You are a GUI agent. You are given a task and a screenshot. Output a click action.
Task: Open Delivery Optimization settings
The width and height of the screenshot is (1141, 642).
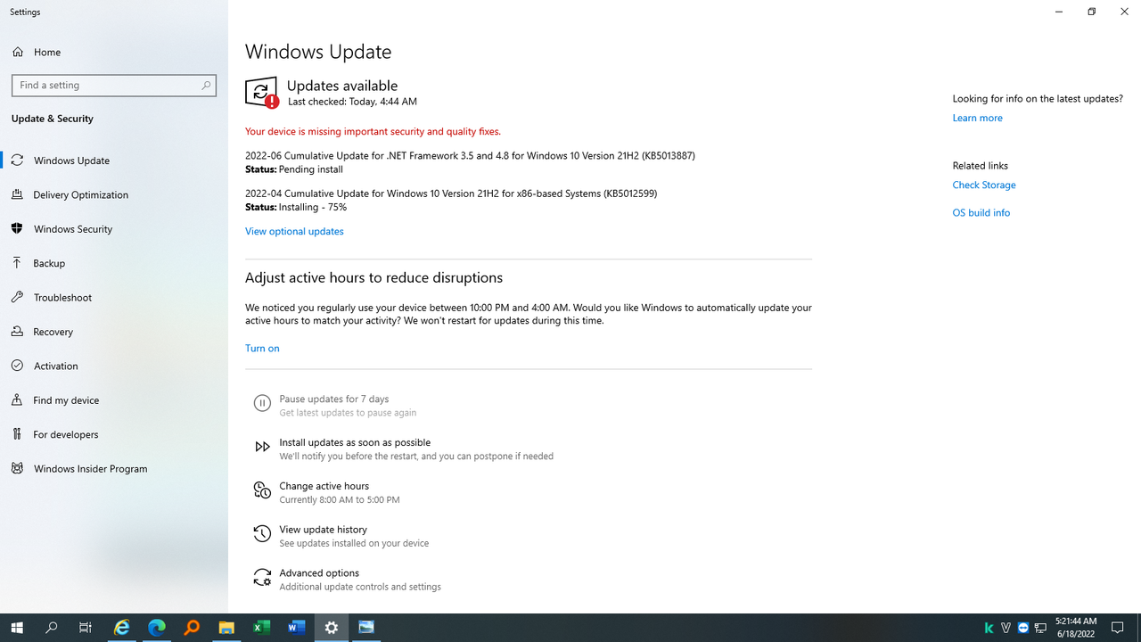point(114,194)
